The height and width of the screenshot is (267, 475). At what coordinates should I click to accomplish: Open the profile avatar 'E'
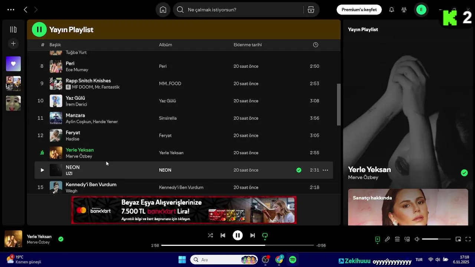point(421,10)
